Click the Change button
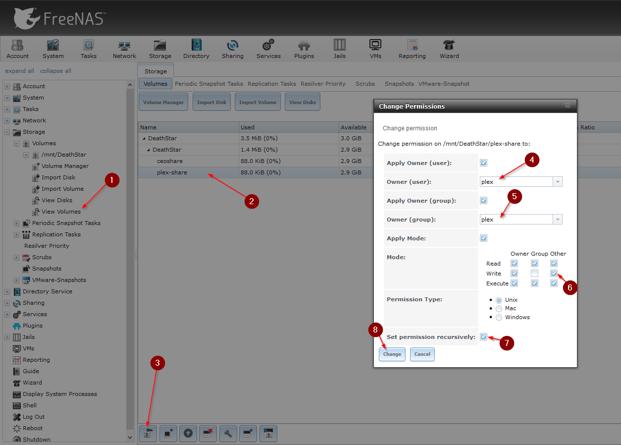This screenshot has width=621, height=445. (x=392, y=354)
